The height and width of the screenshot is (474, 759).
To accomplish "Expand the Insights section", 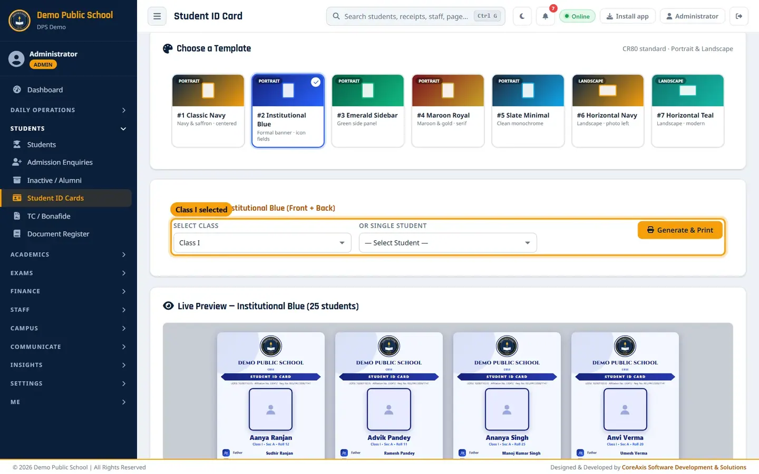I will [x=69, y=365].
